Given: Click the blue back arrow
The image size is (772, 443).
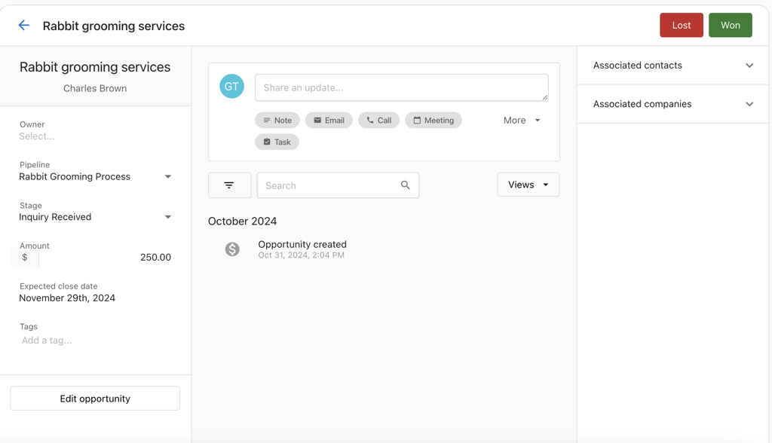Looking at the screenshot, I should pos(23,25).
